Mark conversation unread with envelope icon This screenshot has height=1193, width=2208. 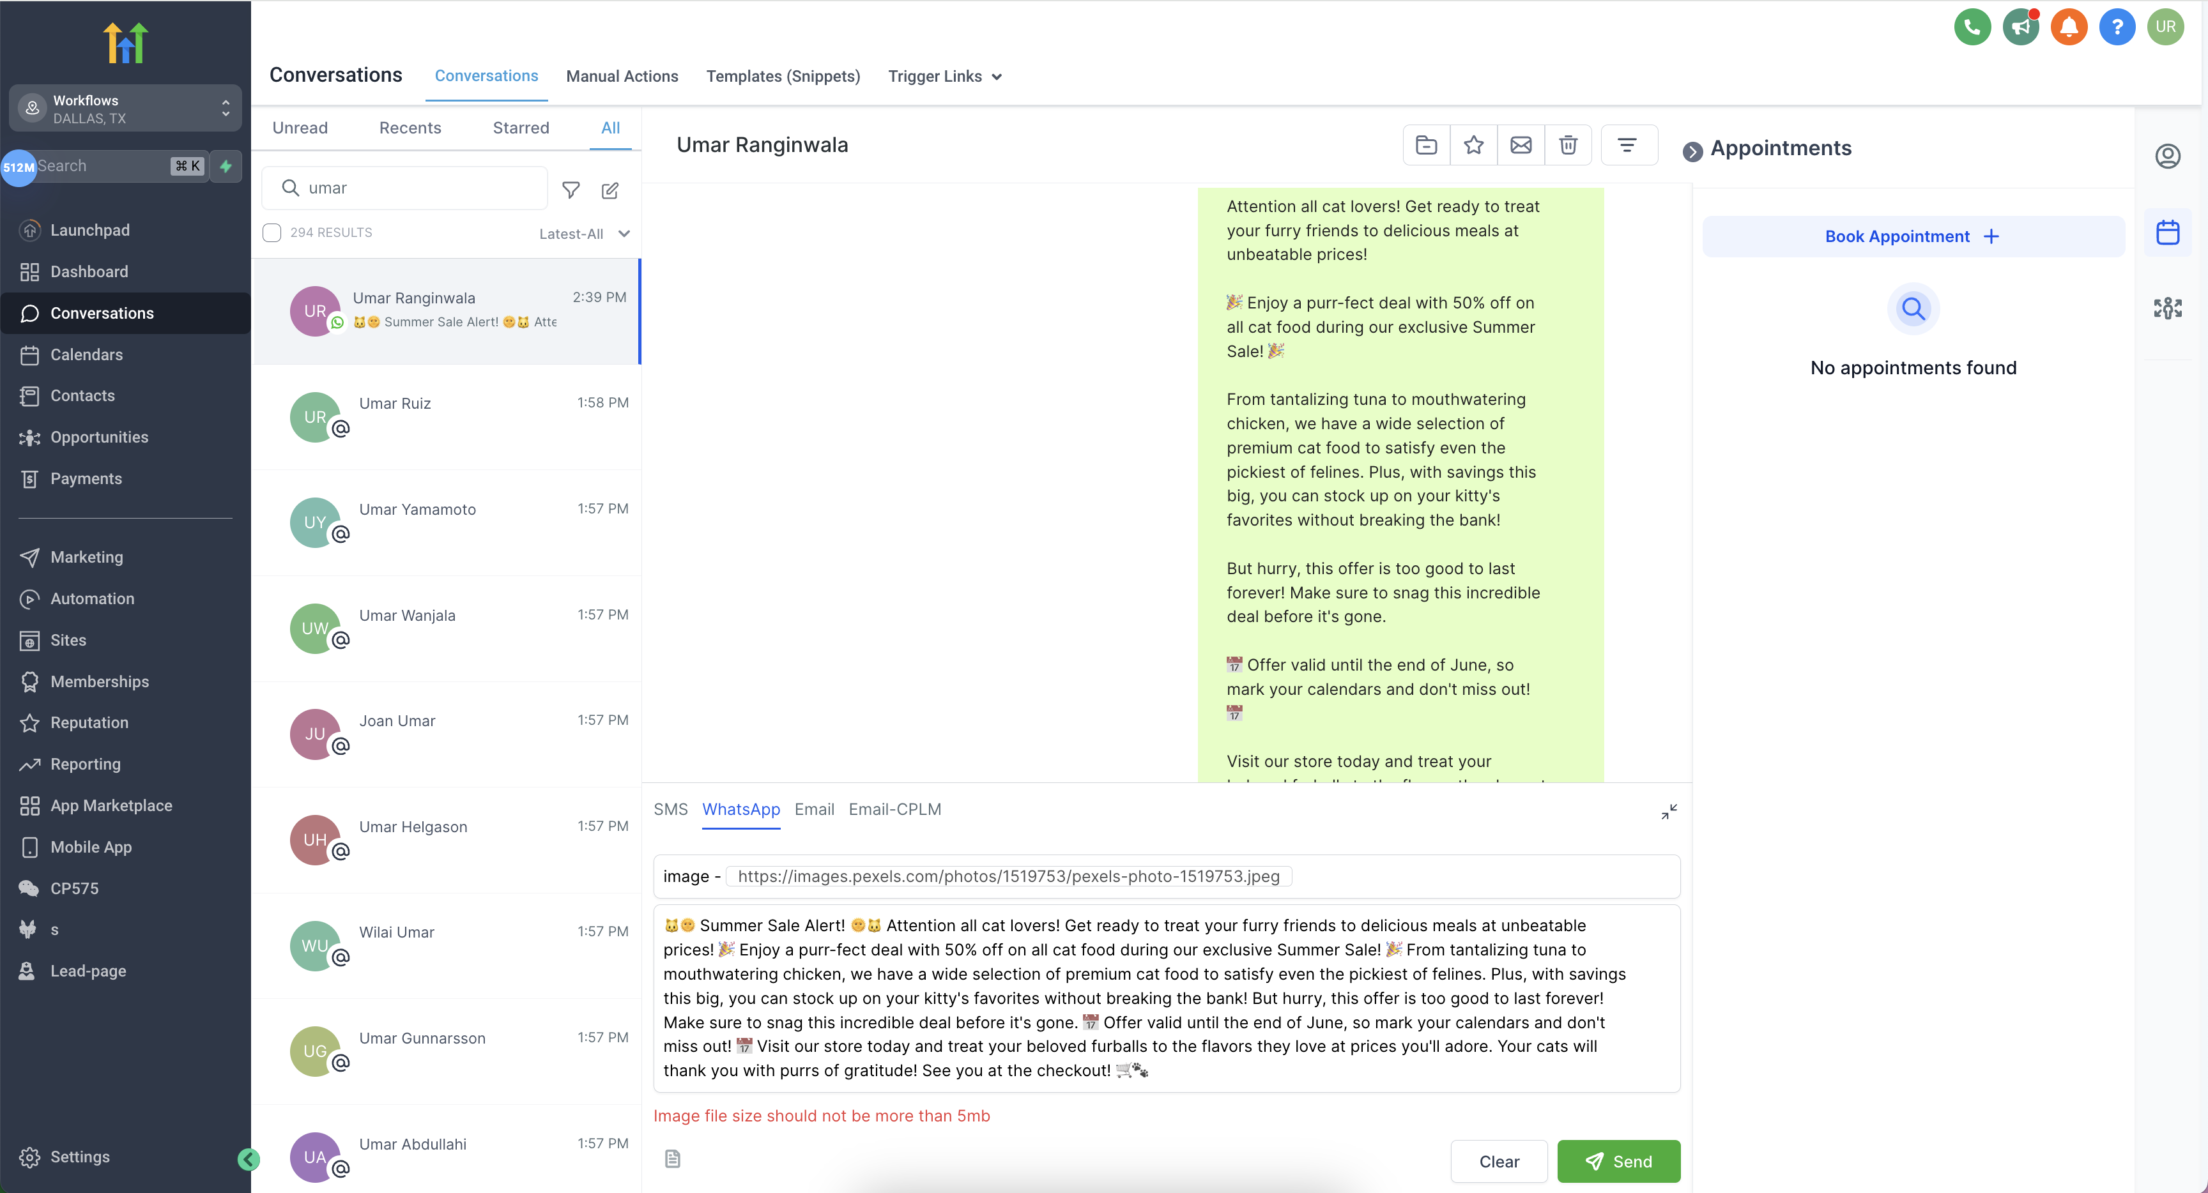tap(1521, 145)
